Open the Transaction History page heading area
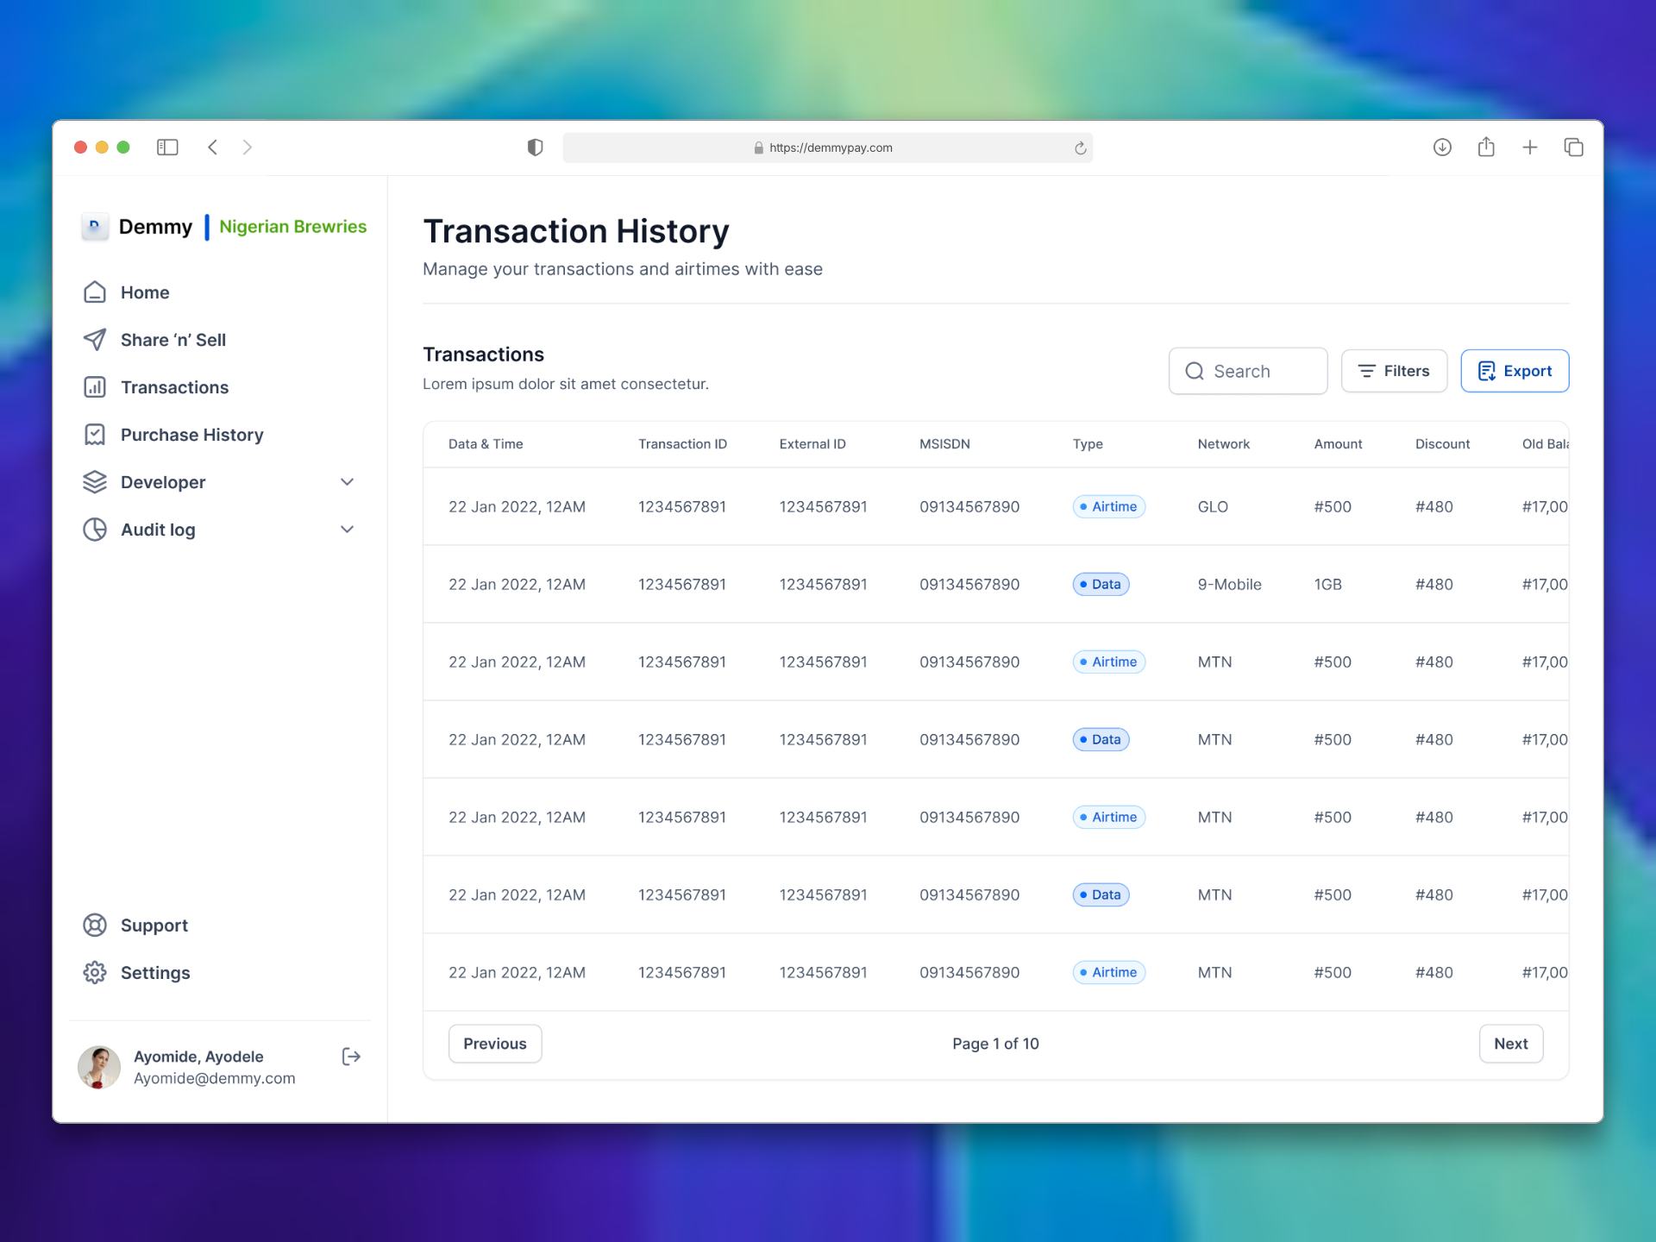The width and height of the screenshot is (1656, 1242). pos(575,230)
